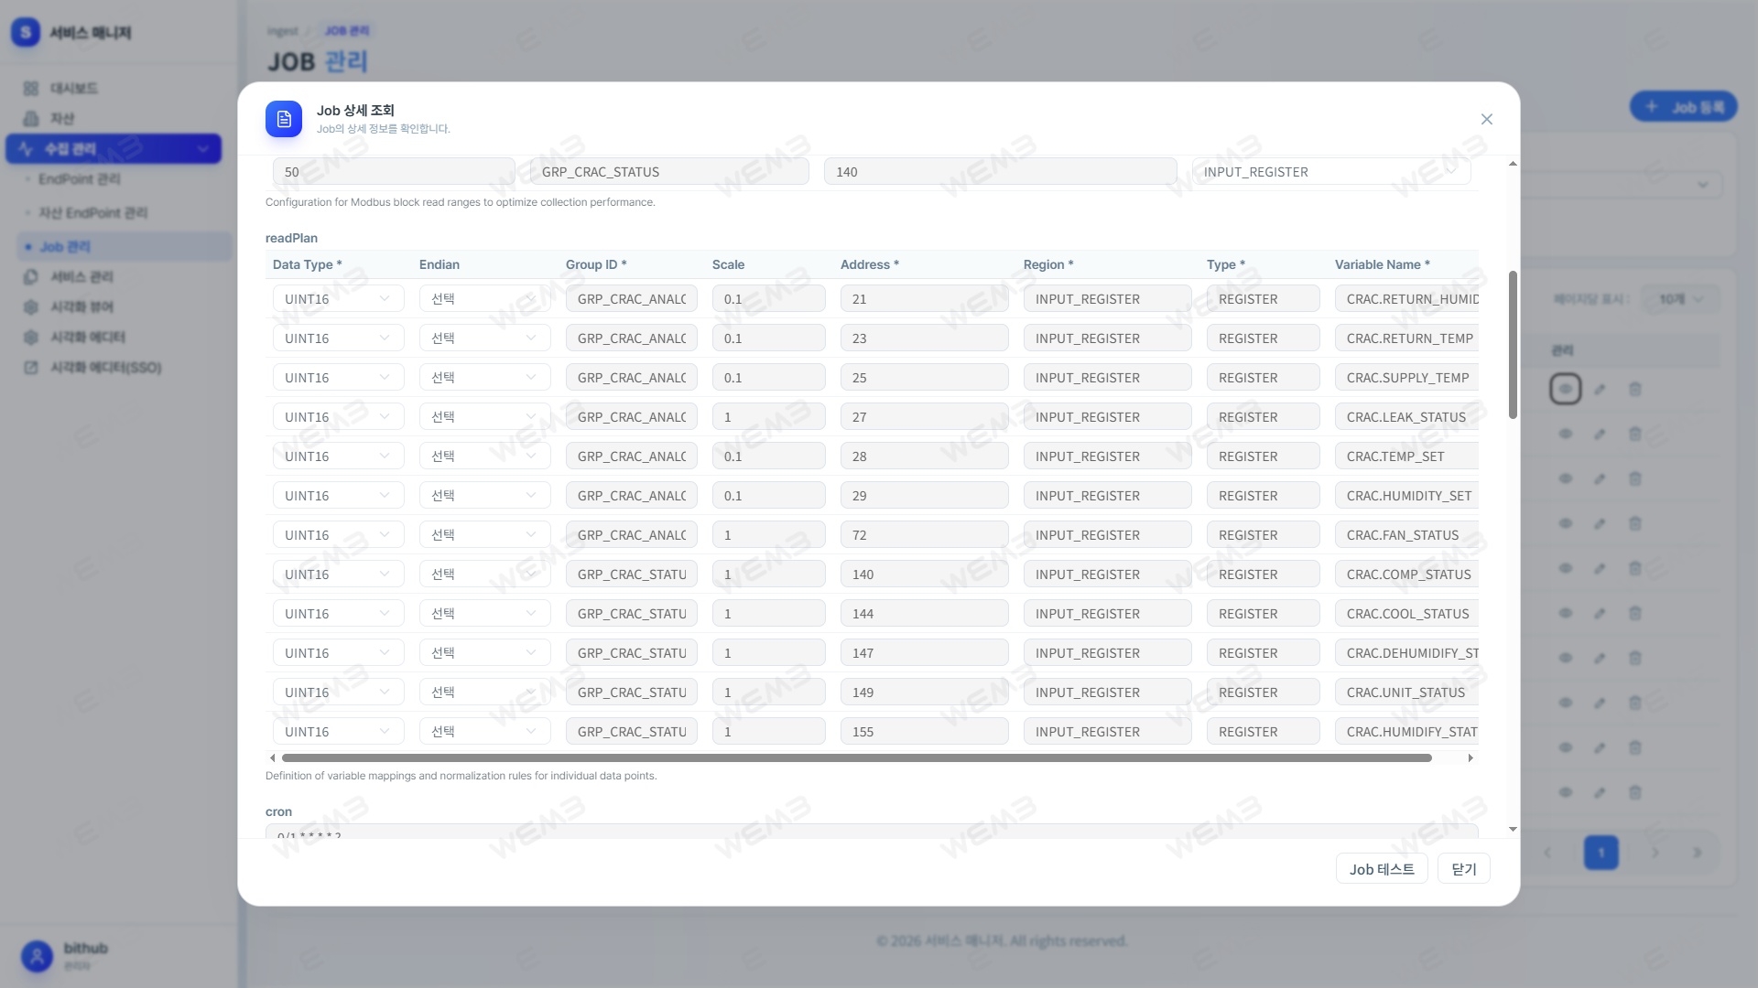The height and width of the screenshot is (988, 1758).
Task: Open the Data Type dropdown for the CRAC.UNIT_STATUS row
Action: 339,693
